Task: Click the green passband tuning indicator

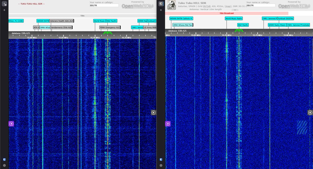Action: point(107,33)
